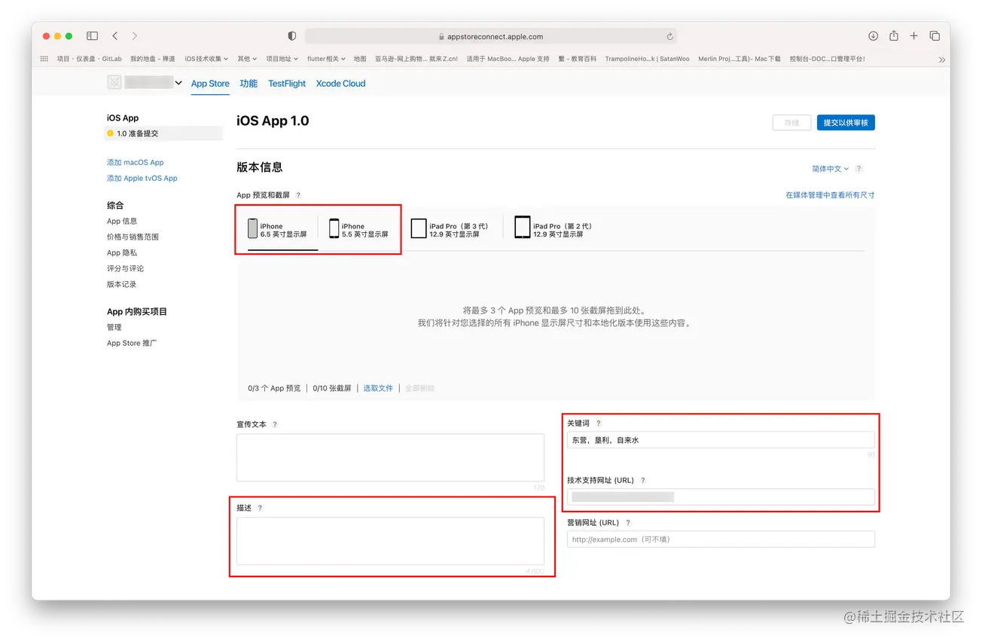
Task: Focus the 描述 text area
Action: (x=390, y=541)
